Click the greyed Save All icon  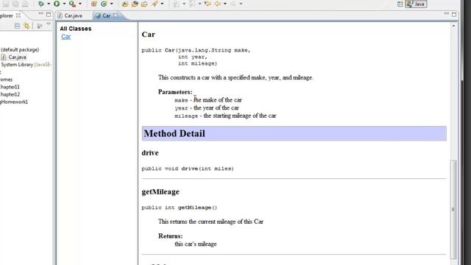point(15,4)
